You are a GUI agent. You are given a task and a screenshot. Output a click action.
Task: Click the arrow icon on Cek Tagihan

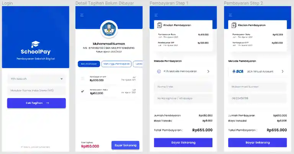47,103
